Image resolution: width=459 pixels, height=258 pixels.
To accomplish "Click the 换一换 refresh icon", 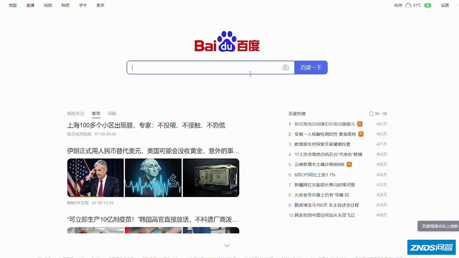I will (x=372, y=114).
